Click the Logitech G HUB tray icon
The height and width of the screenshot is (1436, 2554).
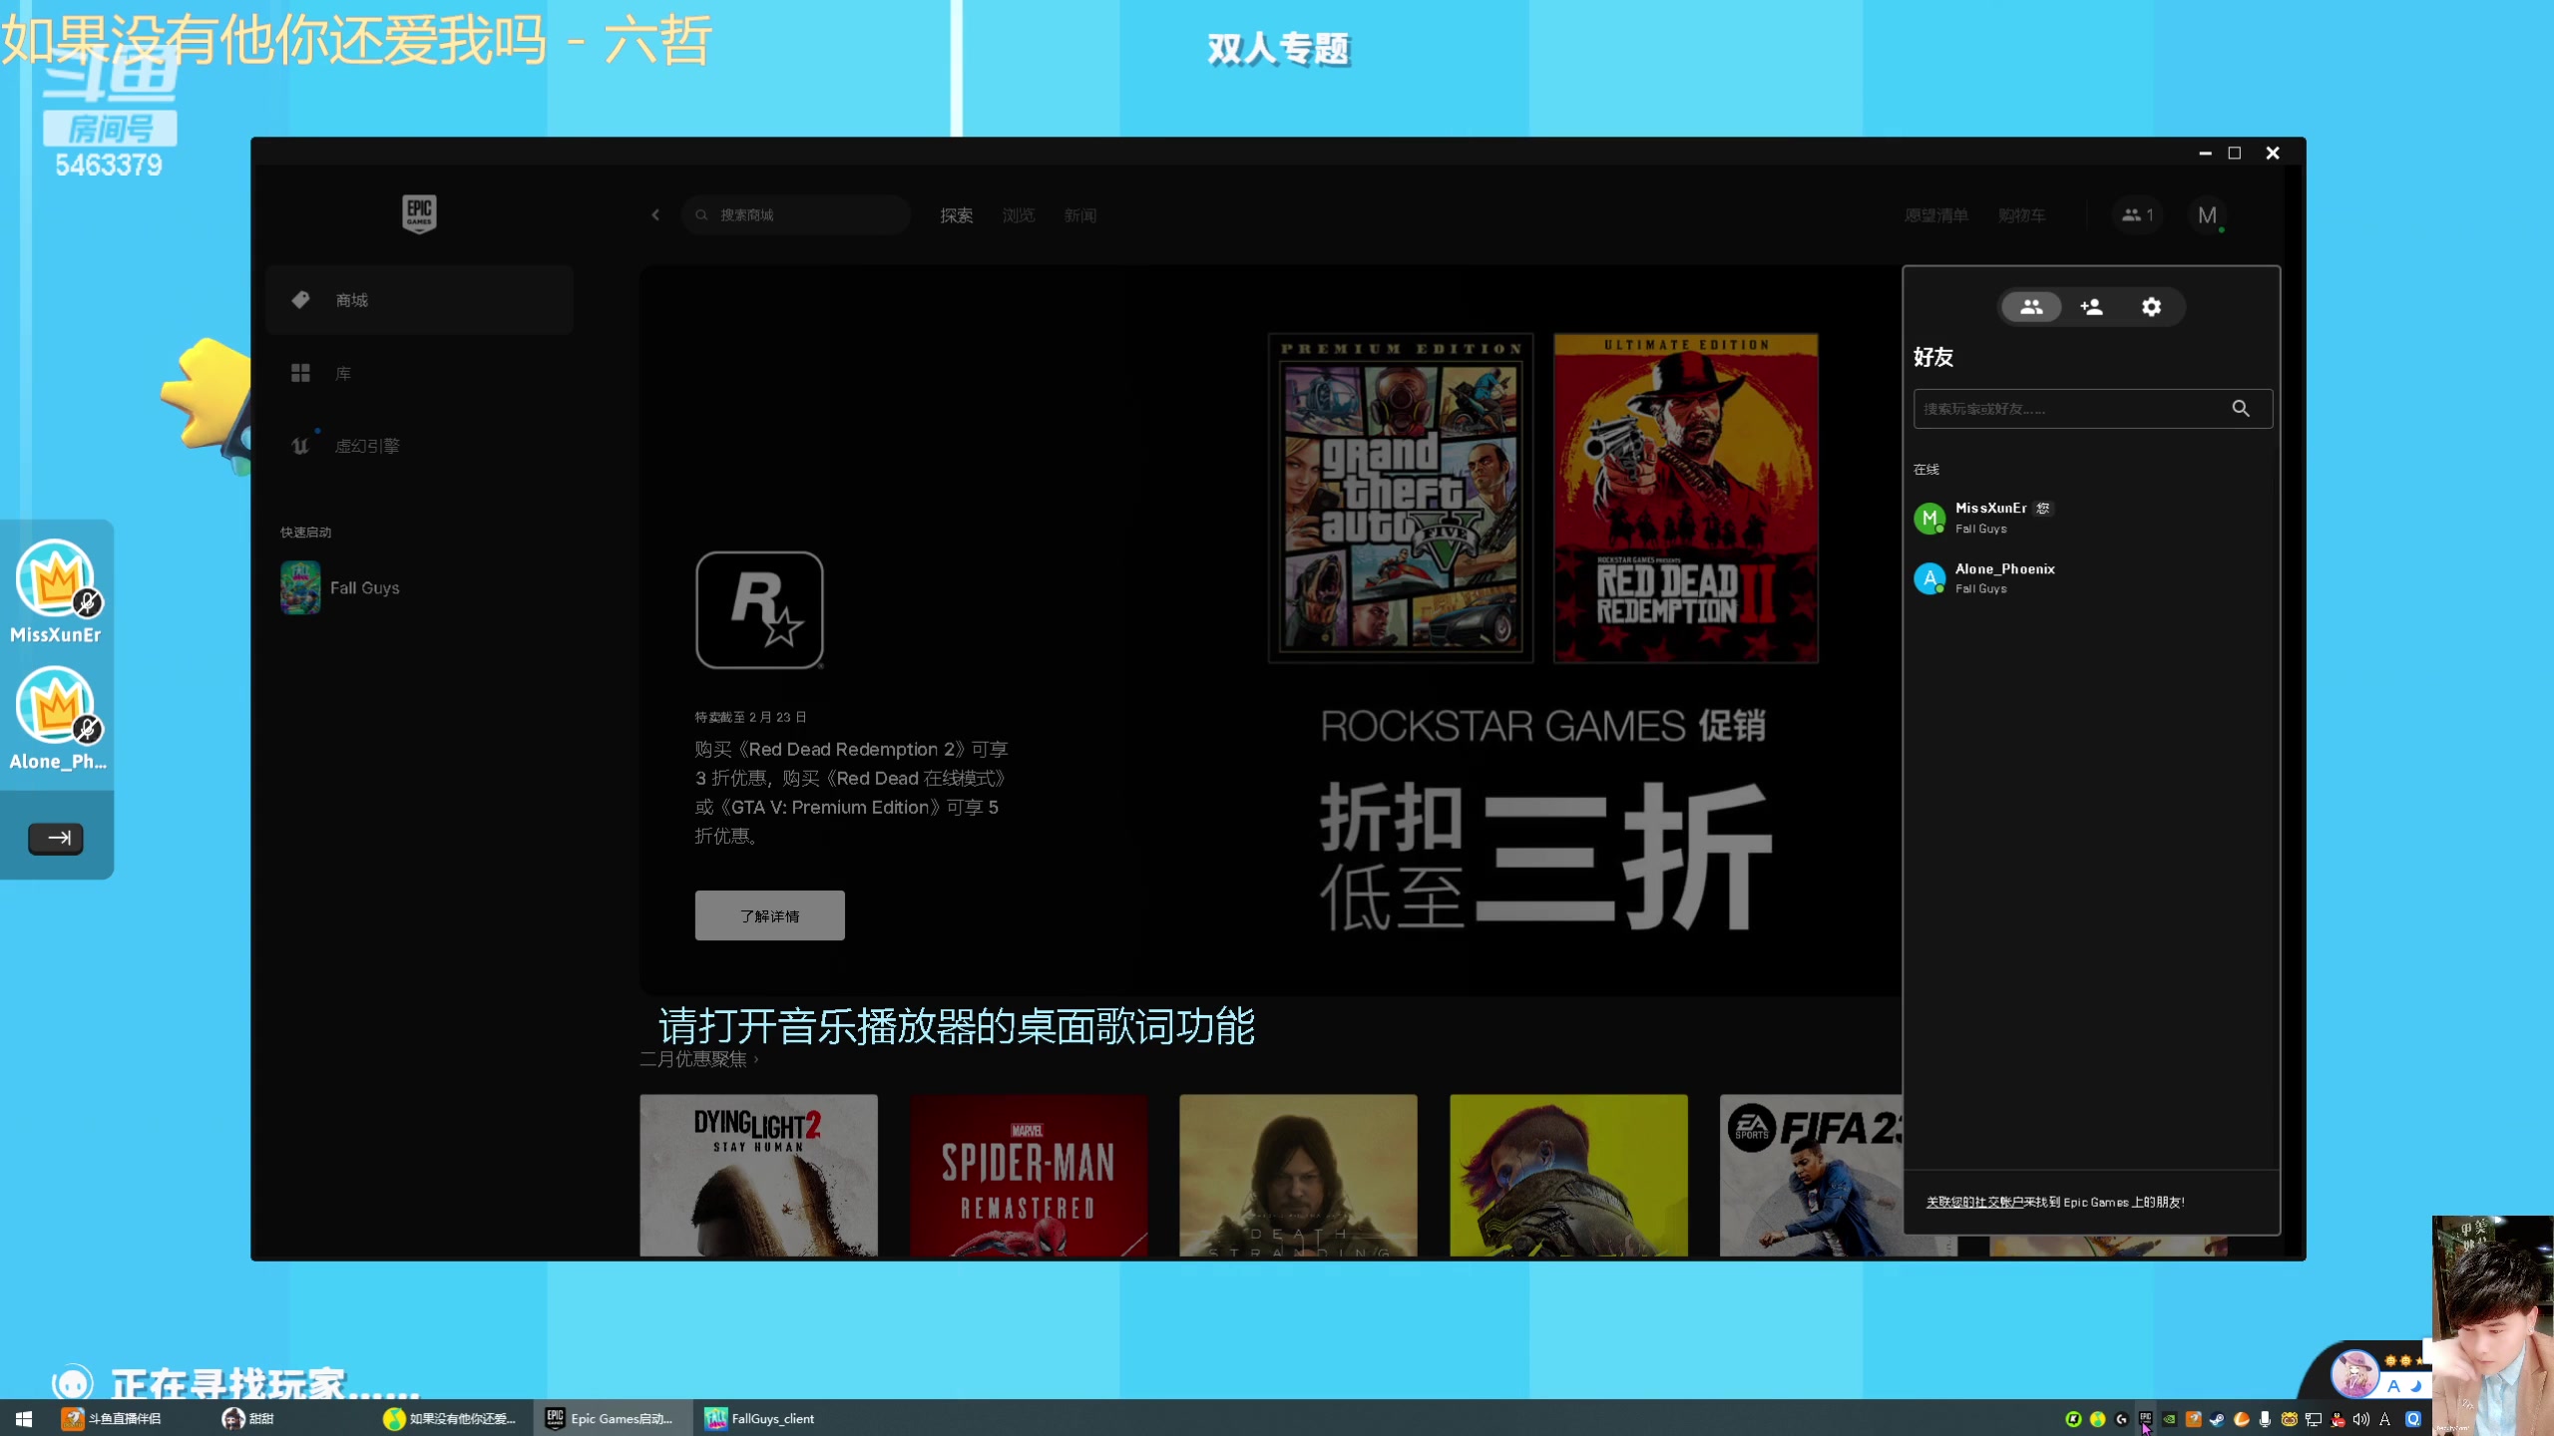tap(2121, 1419)
